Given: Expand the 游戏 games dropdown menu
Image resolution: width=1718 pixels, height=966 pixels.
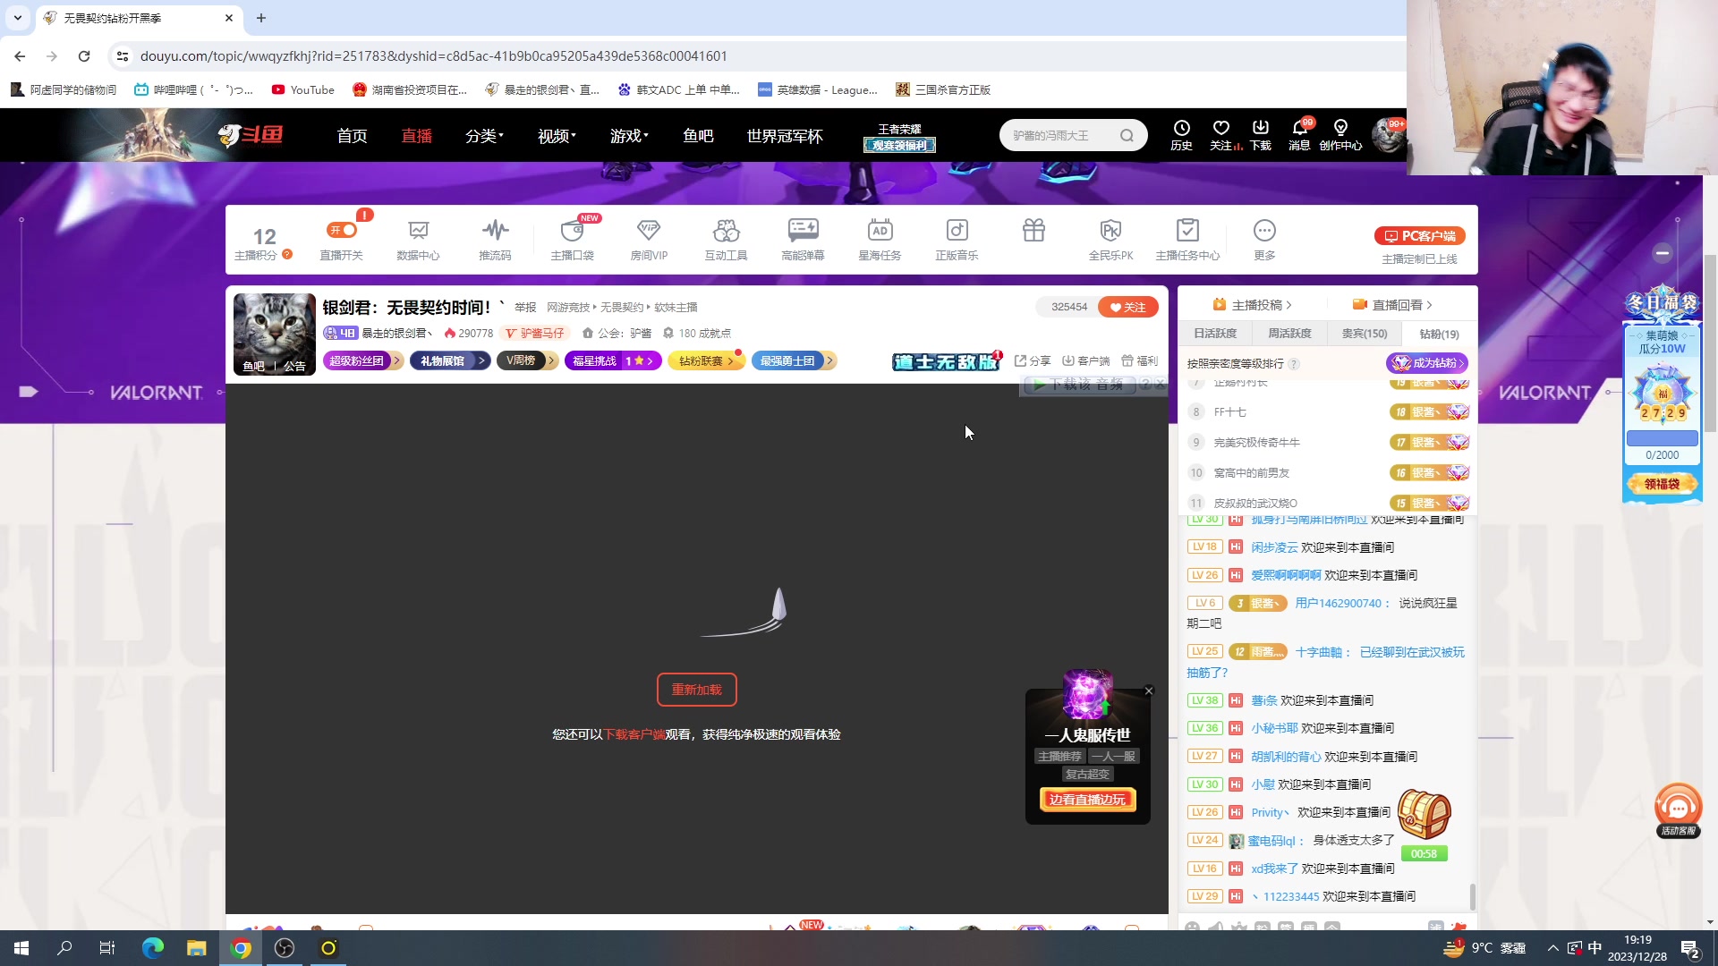Looking at the screenshot, I should [x=629, y=136].
